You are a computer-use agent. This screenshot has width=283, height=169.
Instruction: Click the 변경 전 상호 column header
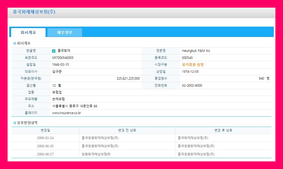coord(127,130)
